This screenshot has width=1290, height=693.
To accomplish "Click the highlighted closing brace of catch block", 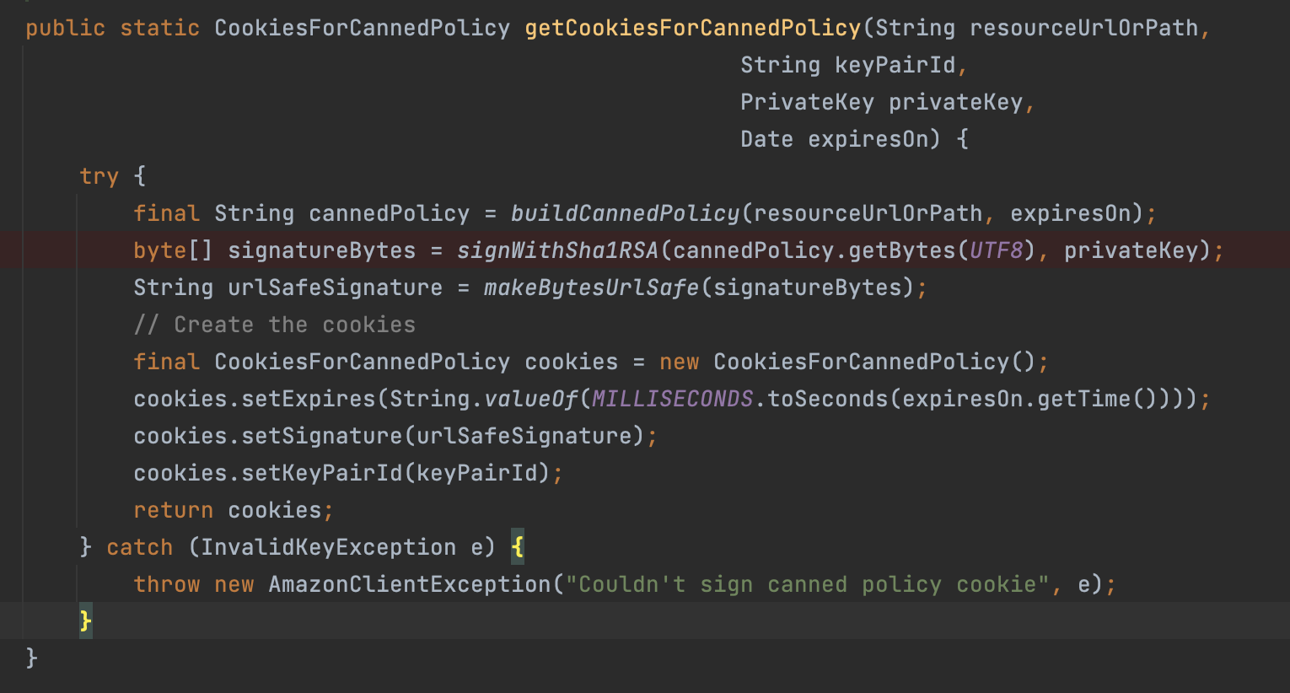I will pos(86,621).
